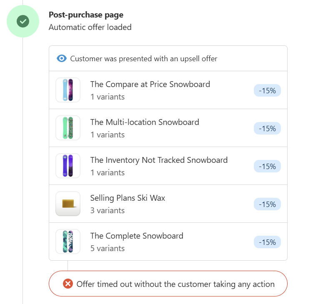This screenshot has height=304, width=313.
Task: Click -15% badge for Selling Plans Ski Wax
Action: 267,204
